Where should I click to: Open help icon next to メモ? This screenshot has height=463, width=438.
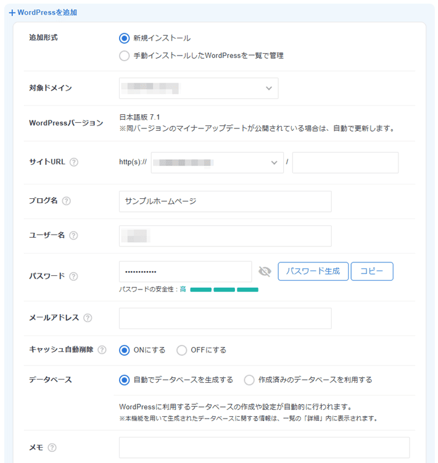52,448
